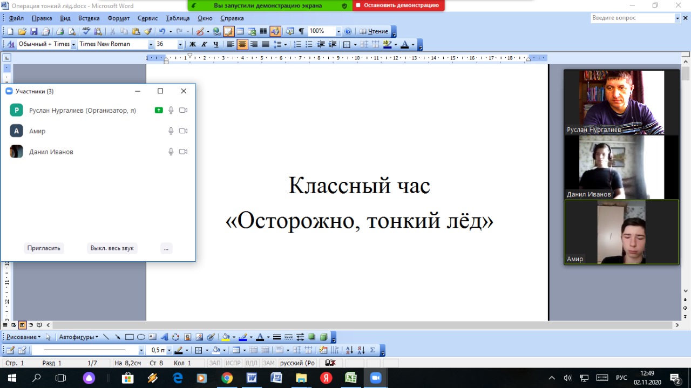
Task: Click the Пригласить button
Action: (x=44, y=248)
